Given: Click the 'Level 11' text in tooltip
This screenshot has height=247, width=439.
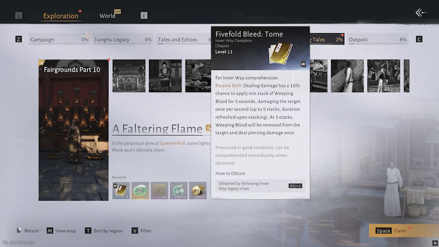Looking at the screenshot, I should (224, 52).
